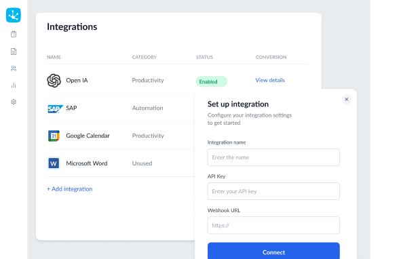Viewport: 399px width, 259px height.
Task: Open the documents sidebar icon
Action: [14, 52]
